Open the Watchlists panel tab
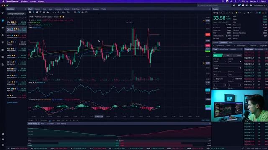 point(10,9)
